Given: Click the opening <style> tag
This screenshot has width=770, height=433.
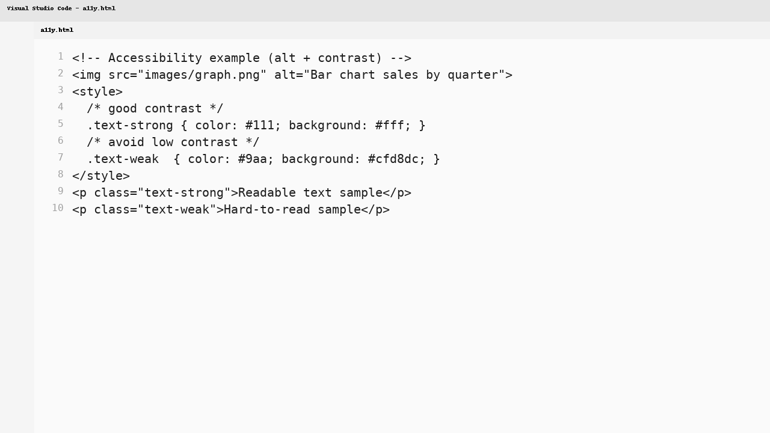Looking at the screenshot, I should tap(97, 91).
